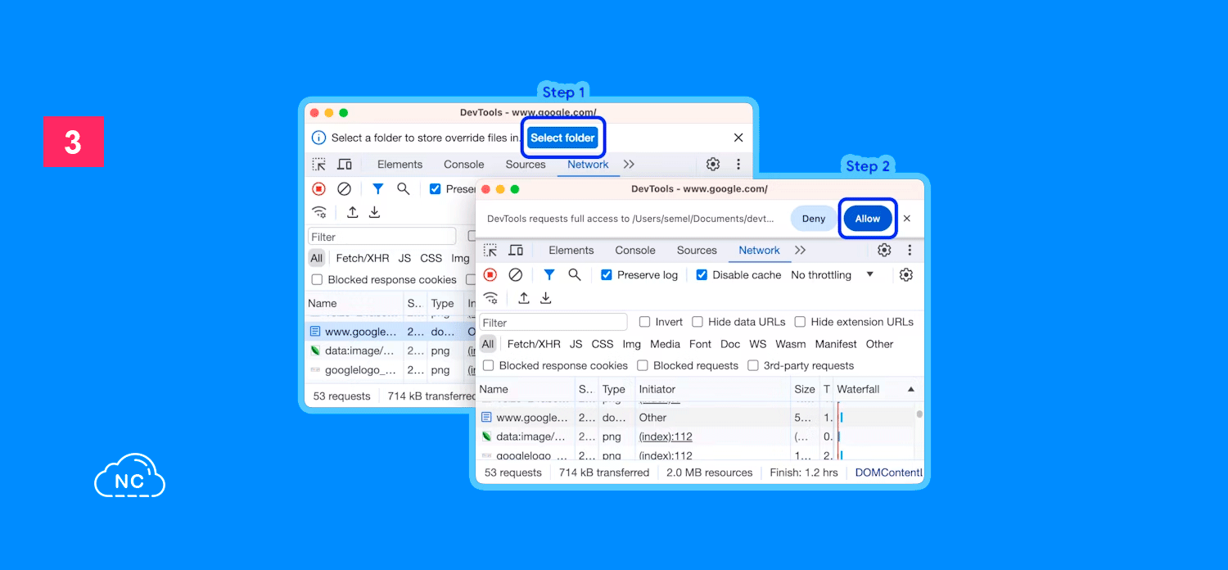Filter by CSS in Step 1 window
The width and height of the screenshot is (1228, 570).
coord(431,259)
